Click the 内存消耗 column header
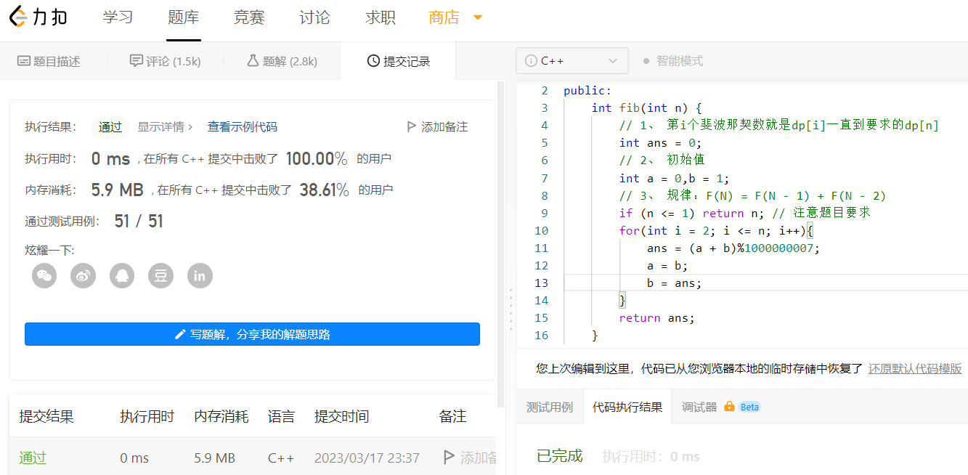 point(221,416)
